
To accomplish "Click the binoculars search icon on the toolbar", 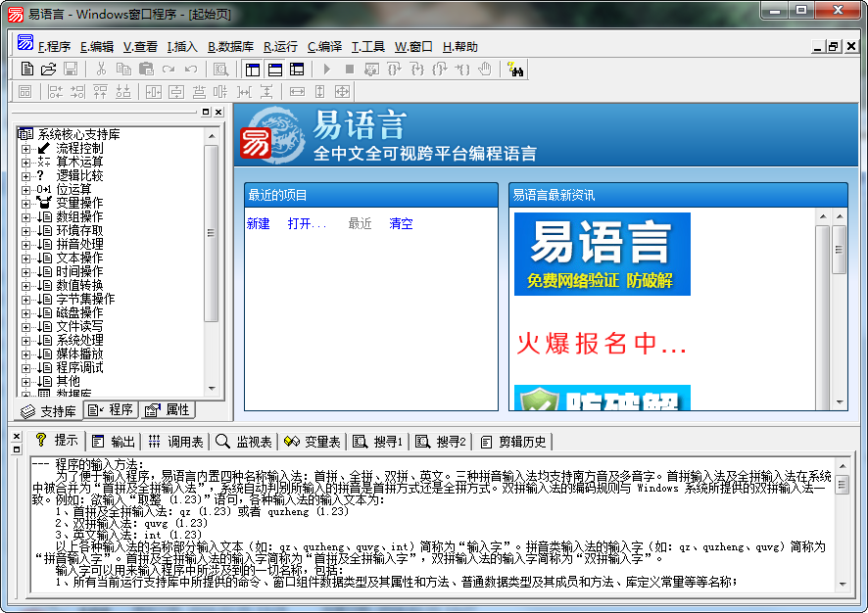I will coord(515,69).
